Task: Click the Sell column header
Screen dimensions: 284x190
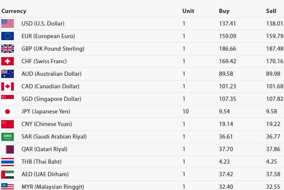Action: 271,11
